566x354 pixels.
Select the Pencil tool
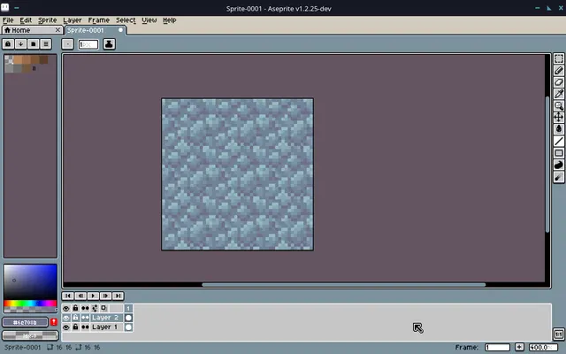[x=559, y=71]
